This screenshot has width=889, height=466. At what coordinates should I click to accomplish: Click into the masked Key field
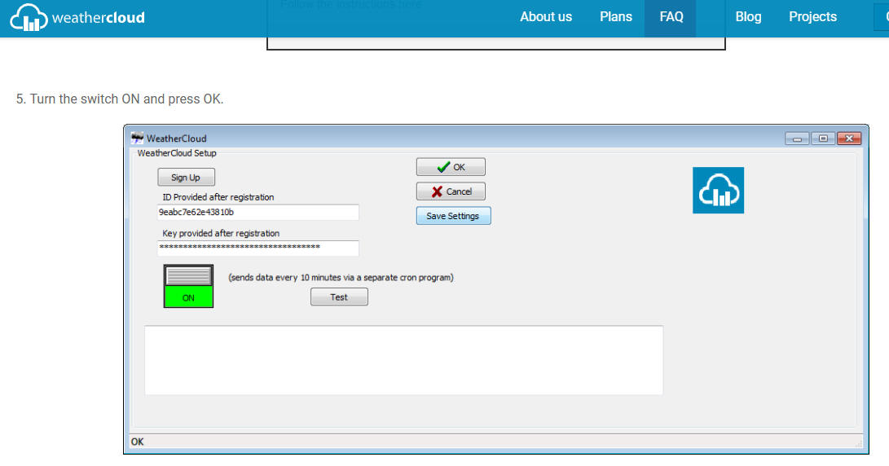[x=257, y=248]
